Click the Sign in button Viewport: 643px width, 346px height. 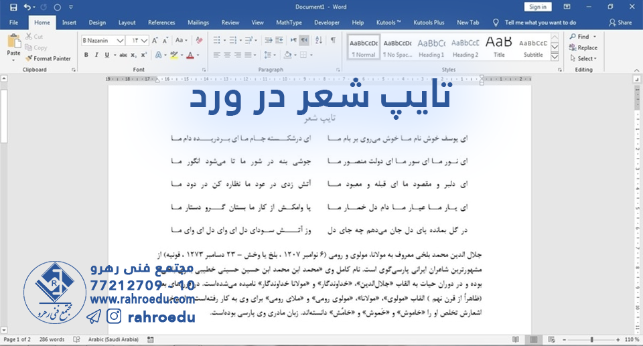(x=538, y=7)
